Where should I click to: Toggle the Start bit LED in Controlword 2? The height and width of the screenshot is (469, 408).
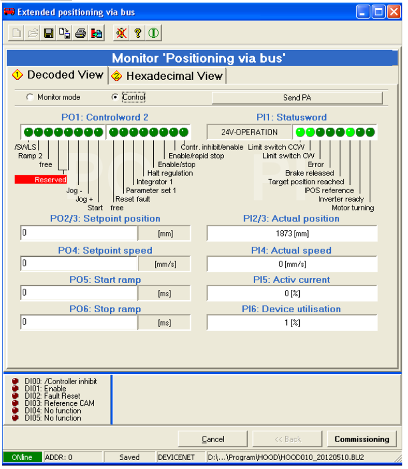pos(98,132)
